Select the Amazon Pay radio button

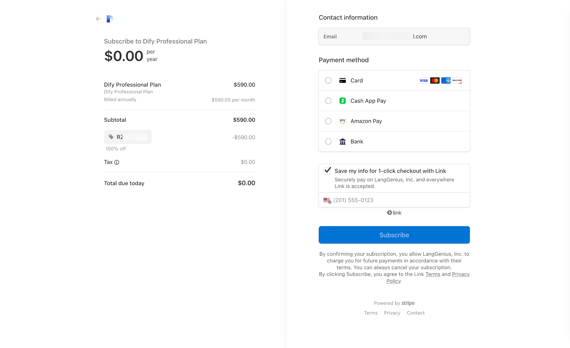(328, 121)
